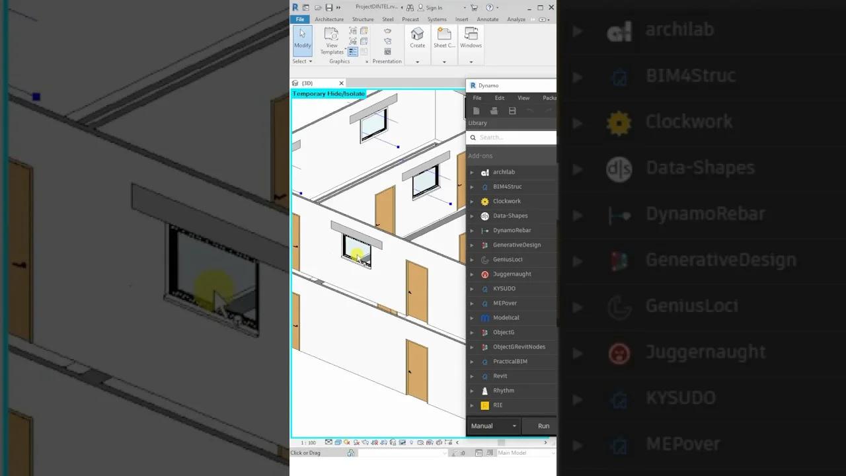Click the Help question mark icon
Screen dimensions: 846x476
(x=490, y=7)
